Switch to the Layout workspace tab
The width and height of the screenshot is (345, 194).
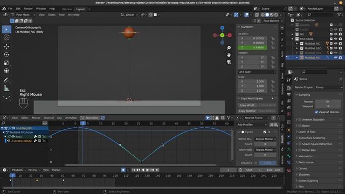tap(80, 9)
